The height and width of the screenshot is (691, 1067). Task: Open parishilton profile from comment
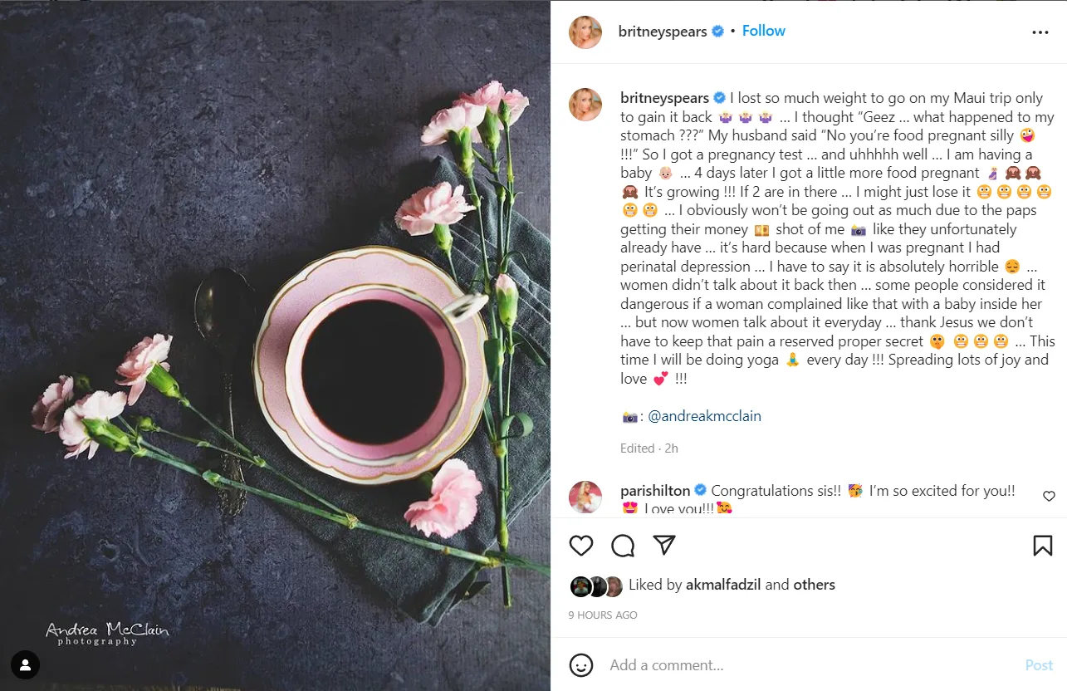tap(655, 491)
